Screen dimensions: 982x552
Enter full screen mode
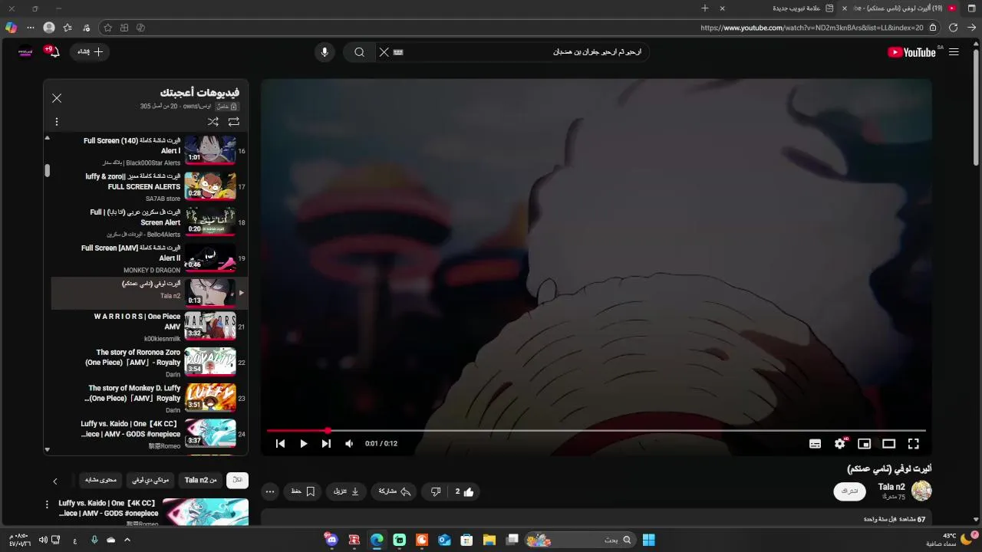[913, 443]
